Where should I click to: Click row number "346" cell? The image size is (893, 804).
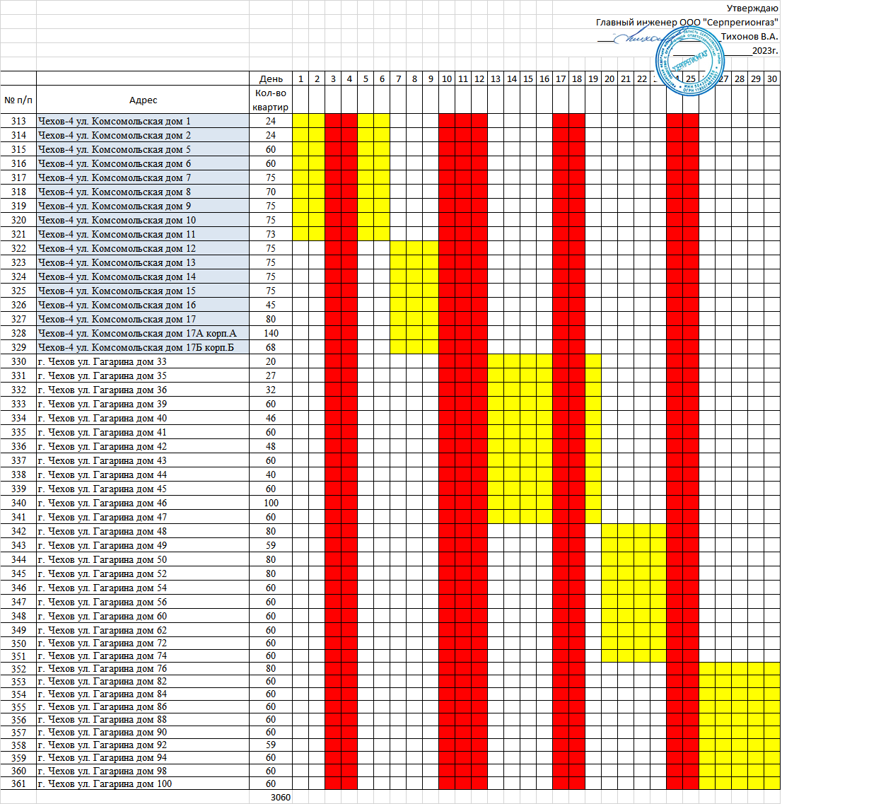(18, 588)
